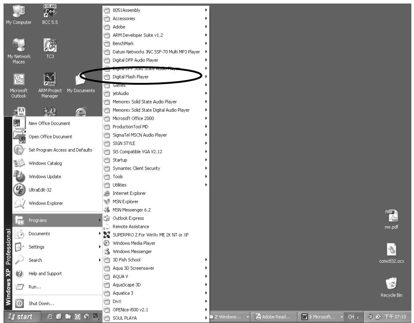The height and width of the screenshot is (323, 414).
Task: Open 3D Fish School group
Action: (156, 260)
